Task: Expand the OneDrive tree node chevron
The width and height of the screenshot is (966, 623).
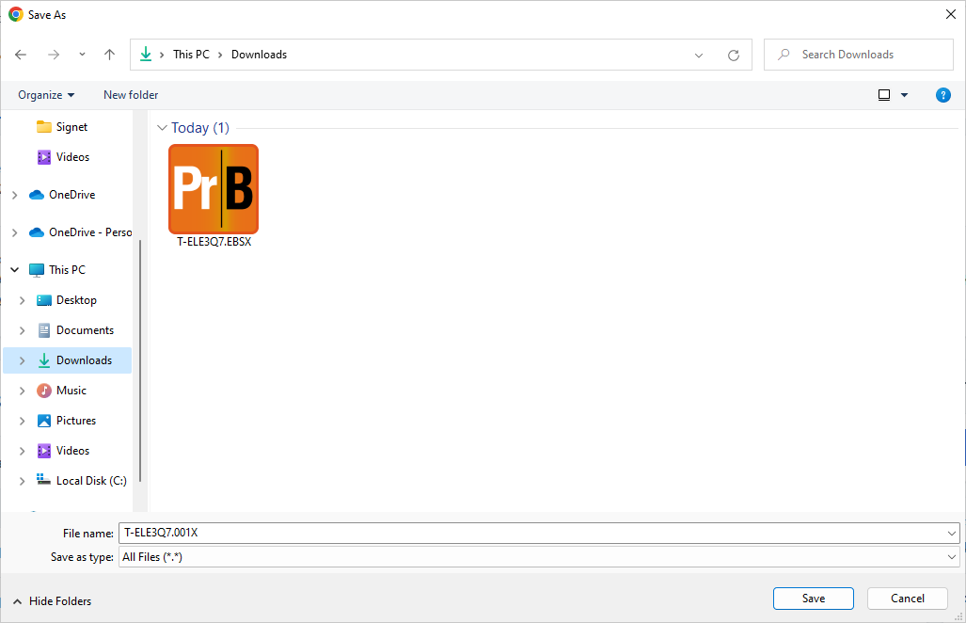Action: pos(14,195)
